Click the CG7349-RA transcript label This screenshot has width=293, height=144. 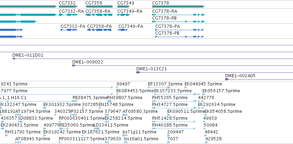(130, 11)
